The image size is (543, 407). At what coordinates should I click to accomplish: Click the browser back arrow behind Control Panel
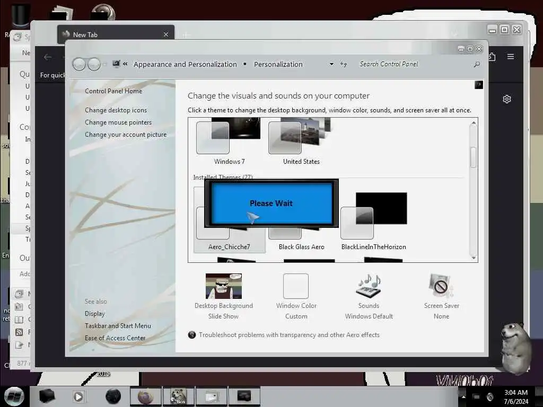(x=48, y=57)
